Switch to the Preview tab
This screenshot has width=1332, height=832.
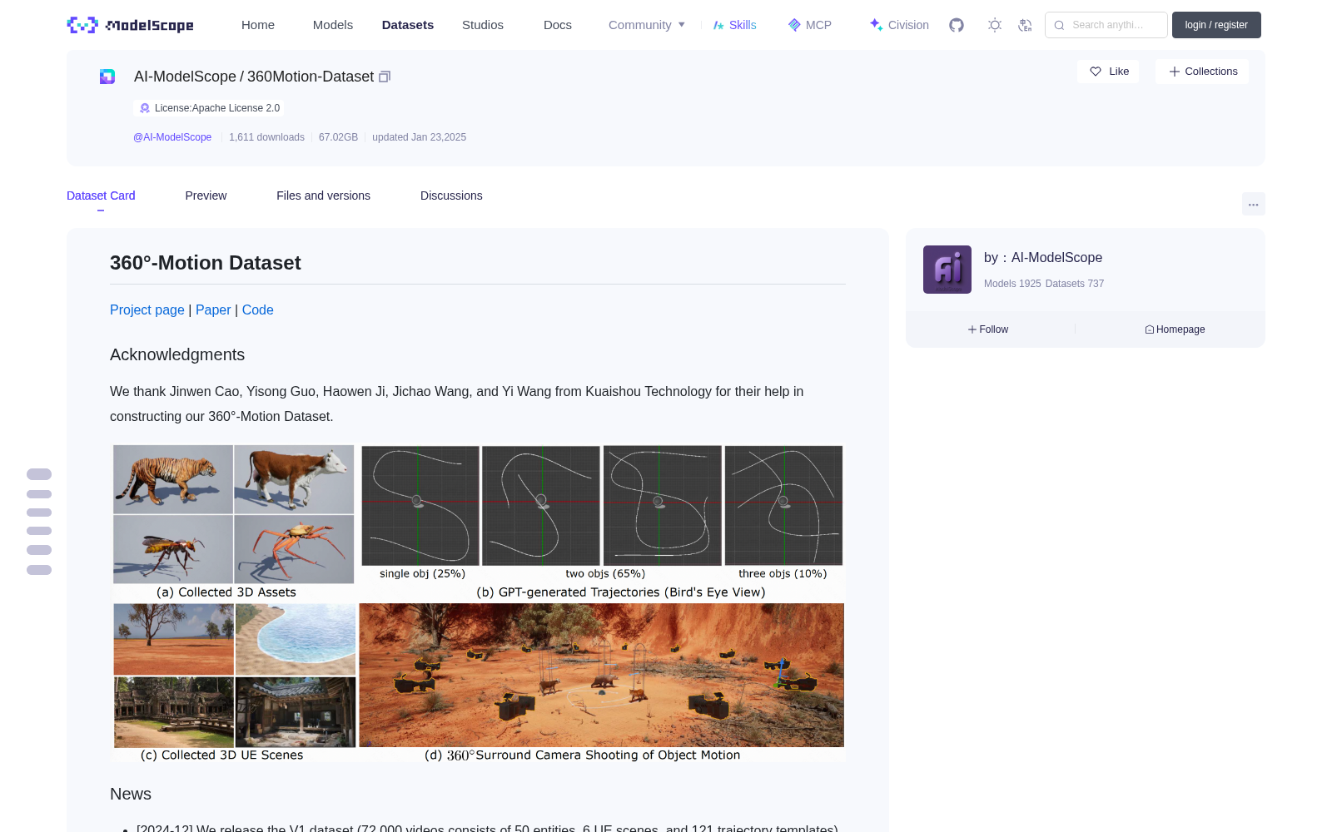(206, 196)
